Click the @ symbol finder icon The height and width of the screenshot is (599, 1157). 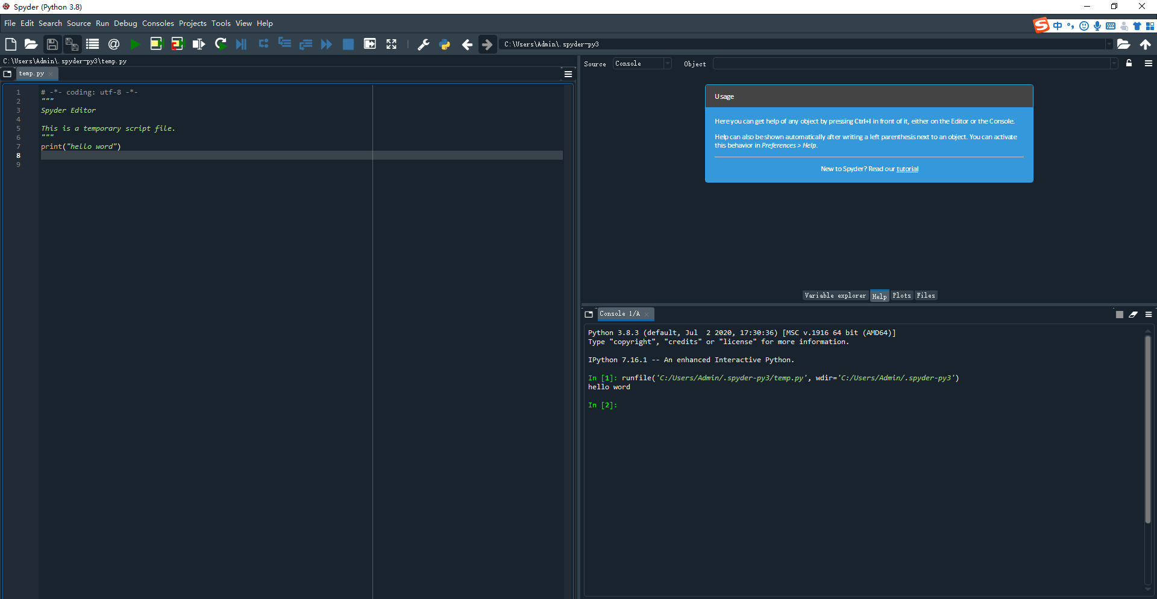click(x=114, y=44)
